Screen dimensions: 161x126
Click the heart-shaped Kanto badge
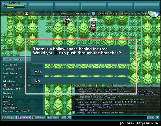21,77
